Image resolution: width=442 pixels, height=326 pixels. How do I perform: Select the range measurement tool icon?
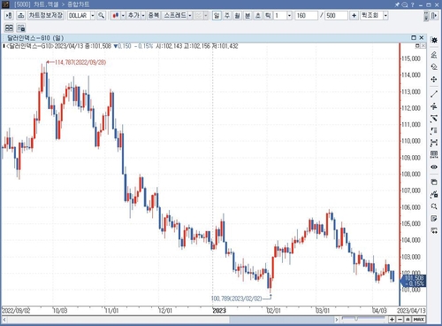(x=434, y=143)
